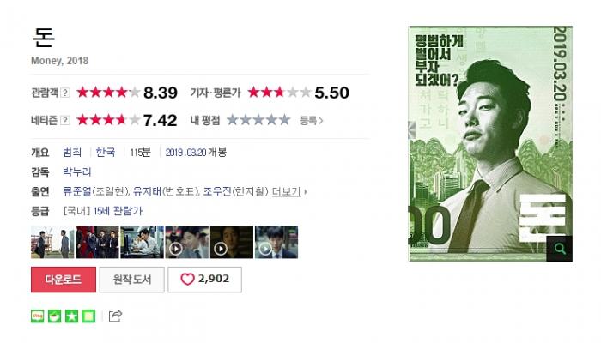Image resolution: width=601 pixels, height=343 pixels.
Task: Open the 범죄 genre link
Action: [x=72, y=153]
